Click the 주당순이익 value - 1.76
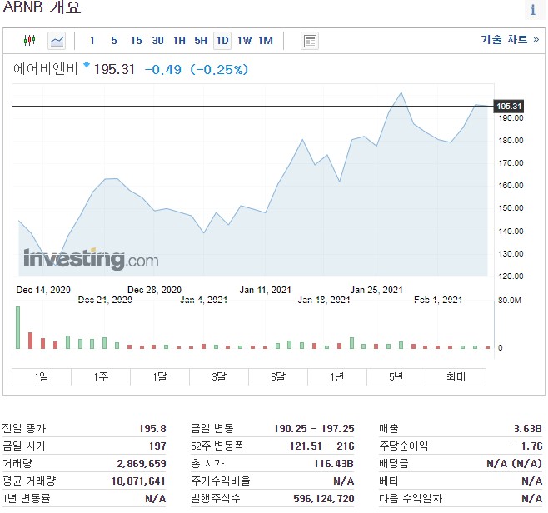 click(x=526, y=446)
